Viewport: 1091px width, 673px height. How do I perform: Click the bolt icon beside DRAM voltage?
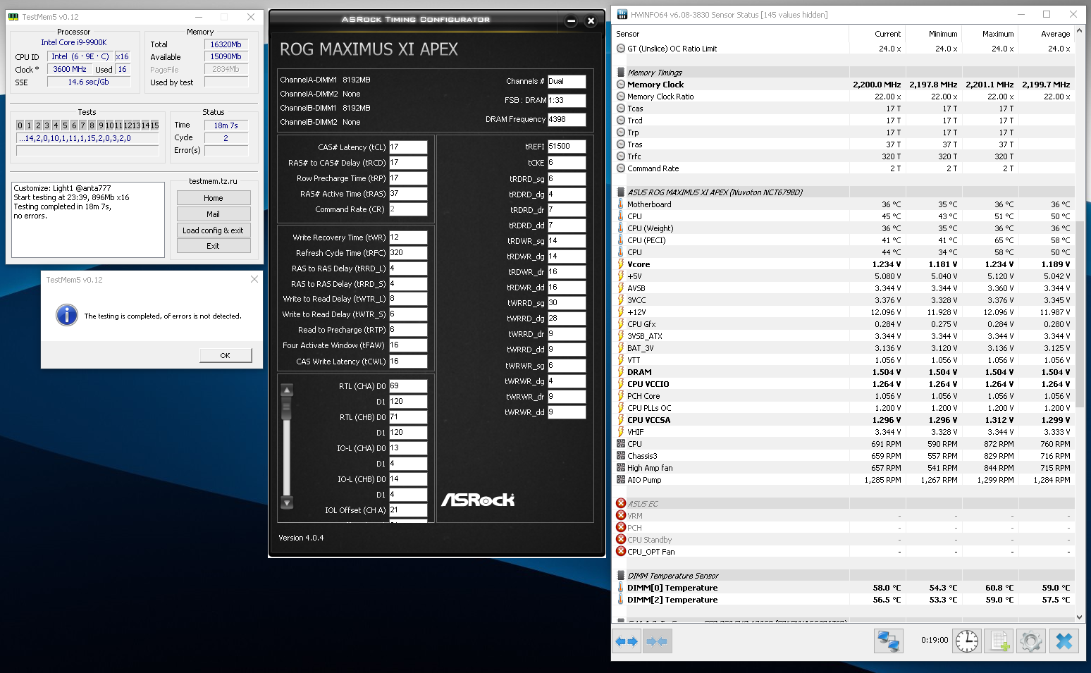click(x=621, y=372)
